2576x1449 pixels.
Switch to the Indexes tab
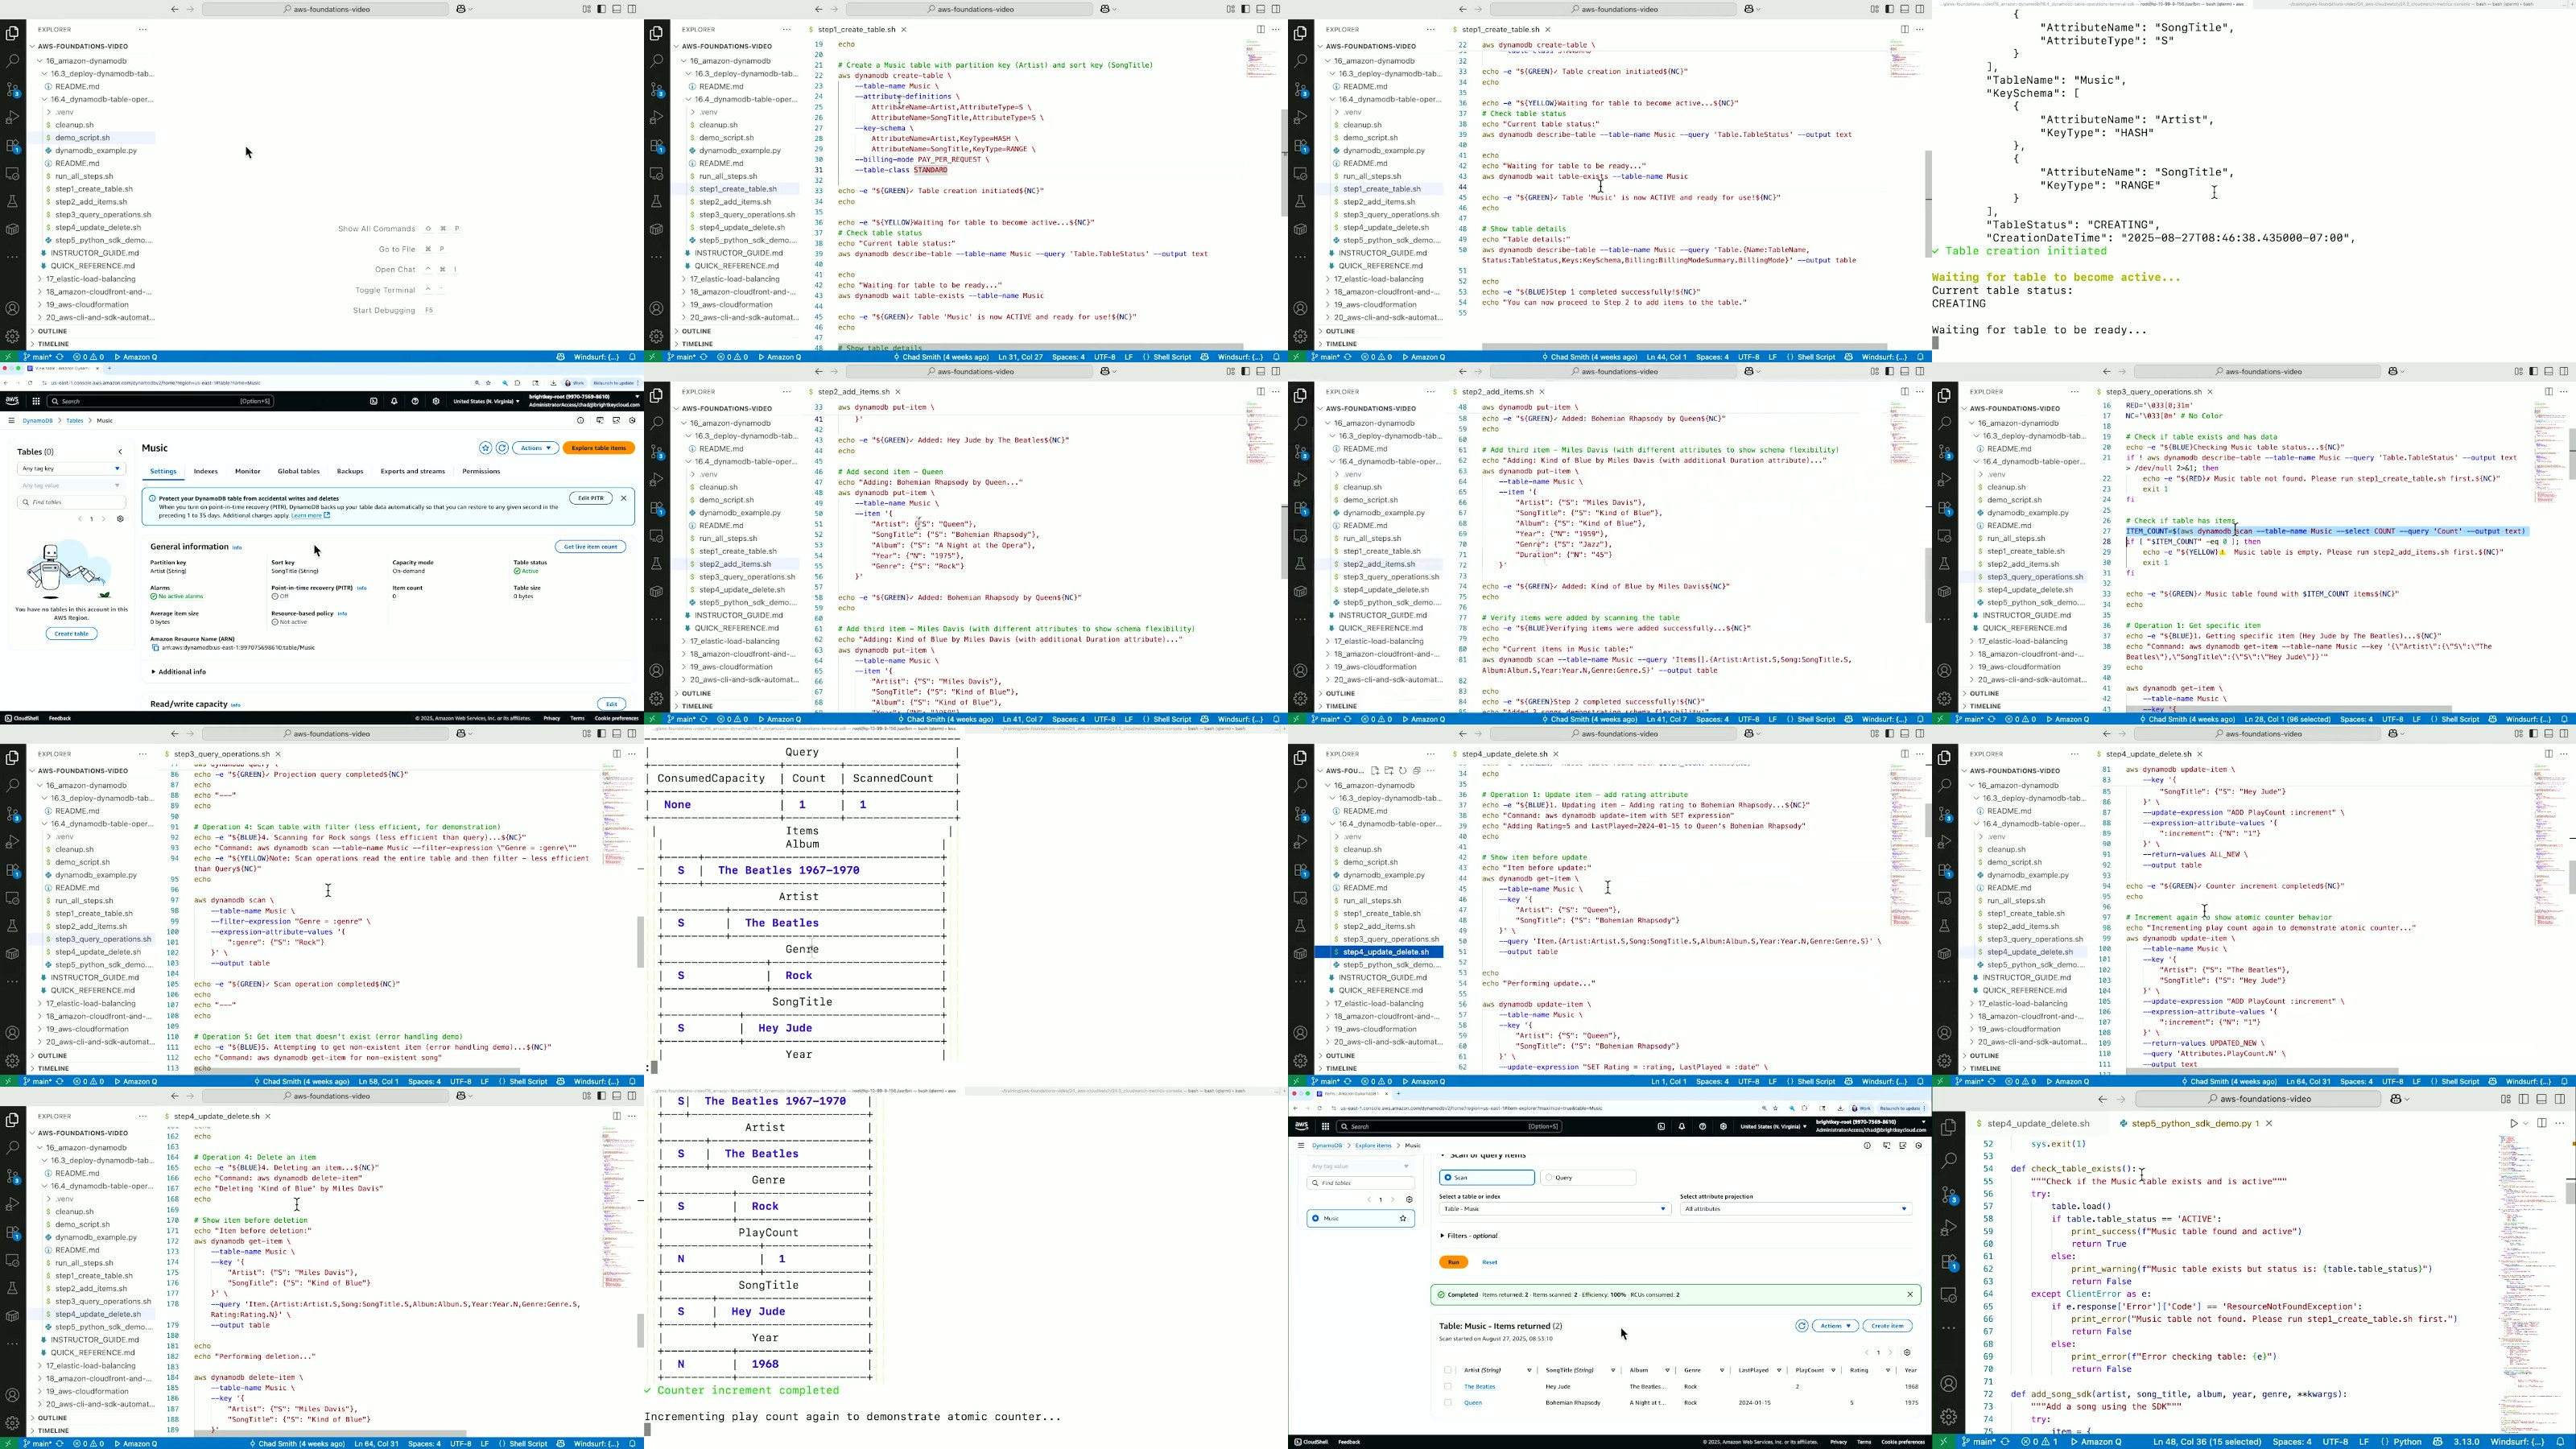tap(206, 471)
